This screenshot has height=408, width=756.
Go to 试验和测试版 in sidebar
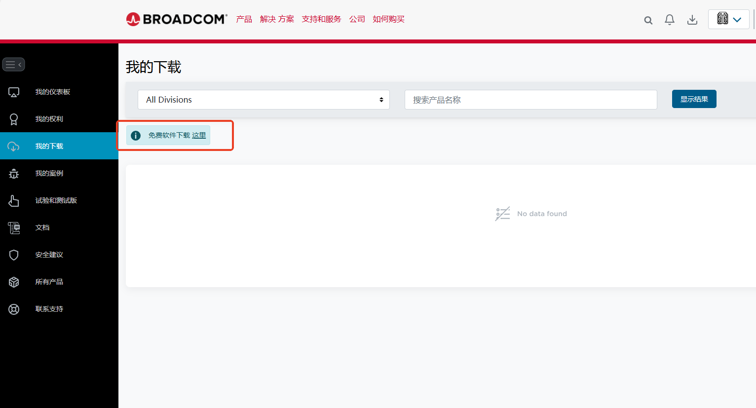pos(56,201)
